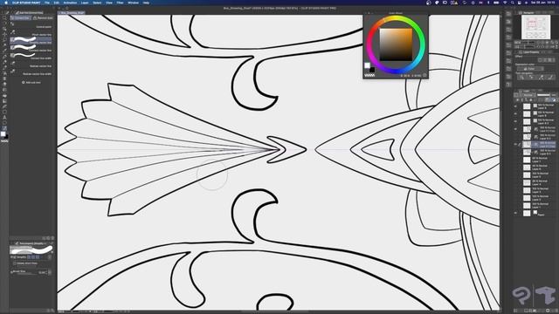Open the Layer menu
The height and width of the screenshot is (314, 559).
(x=85, y=3)
